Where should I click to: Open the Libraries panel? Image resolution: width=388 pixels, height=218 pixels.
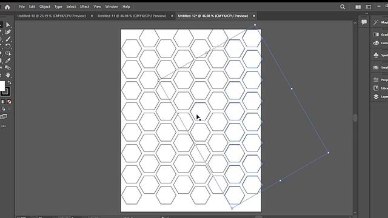pyautogui.click(x=380, y=88)
